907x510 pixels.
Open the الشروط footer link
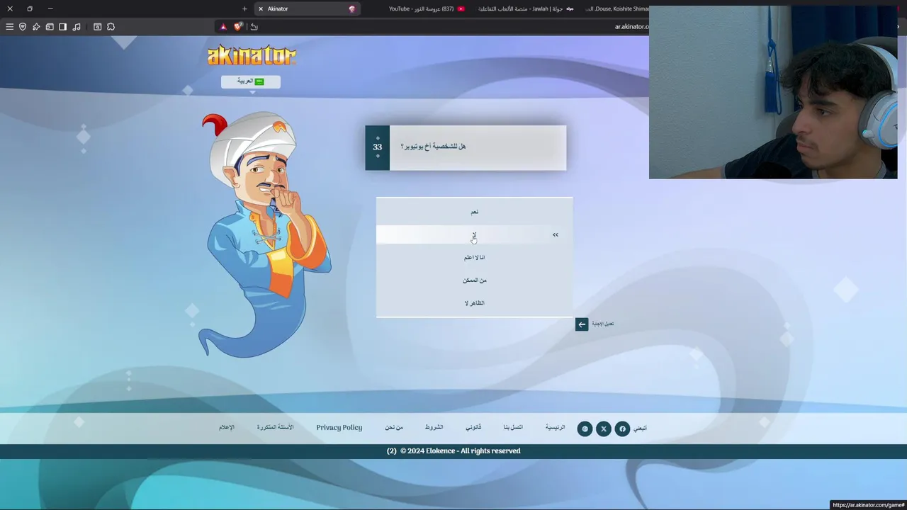434,428
